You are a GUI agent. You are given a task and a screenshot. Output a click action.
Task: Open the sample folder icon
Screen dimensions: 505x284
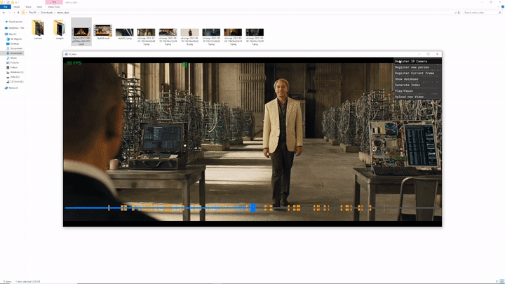coord(60,28)
